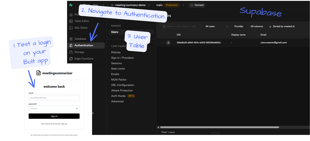Tick the checkbox for ciara.wearen@gmail.com row
Screen dimensions: 310x141
coord(163,43)
